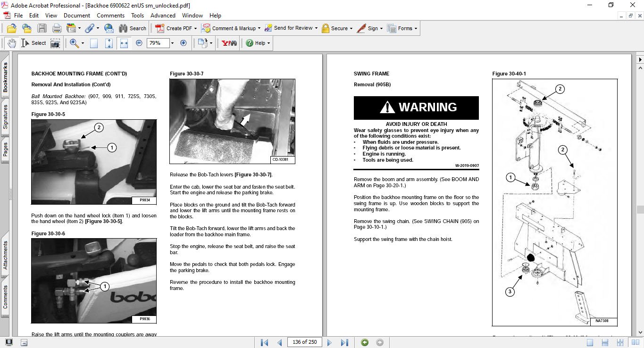The height and width of the screenshot is (348, 644).
Task: Select the Zoom In magnifier tool
Action: 74,43
